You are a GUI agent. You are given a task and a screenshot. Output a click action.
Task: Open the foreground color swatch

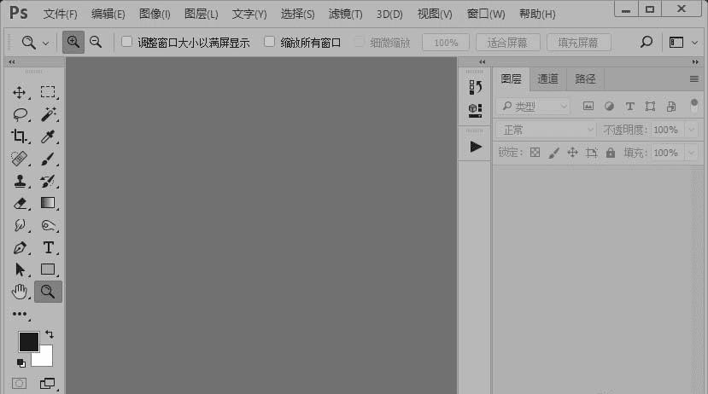[x=28, y=341]
